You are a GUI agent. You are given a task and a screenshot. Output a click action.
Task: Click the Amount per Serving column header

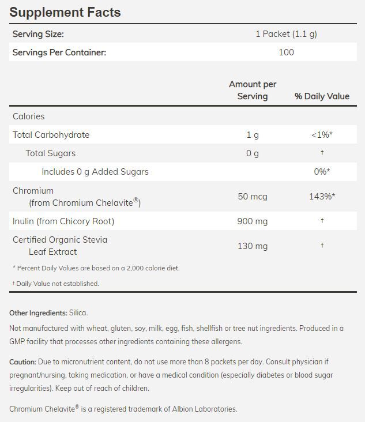(253, 90)
